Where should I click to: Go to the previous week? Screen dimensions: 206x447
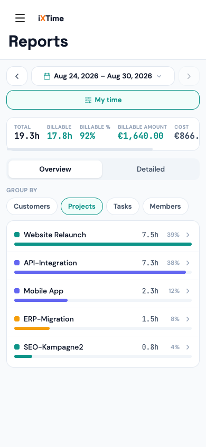(17, 76)
